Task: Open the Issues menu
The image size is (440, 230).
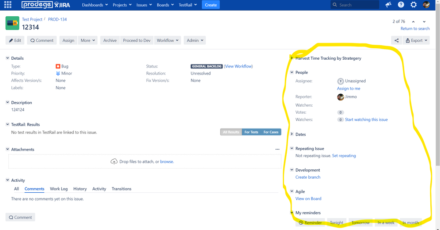Action: tap(144, 5)
